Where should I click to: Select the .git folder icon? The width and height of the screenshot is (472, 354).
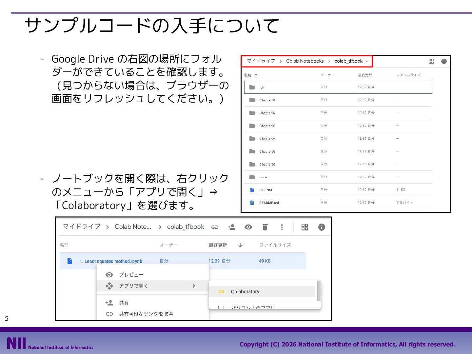click(x=252, y=87)
